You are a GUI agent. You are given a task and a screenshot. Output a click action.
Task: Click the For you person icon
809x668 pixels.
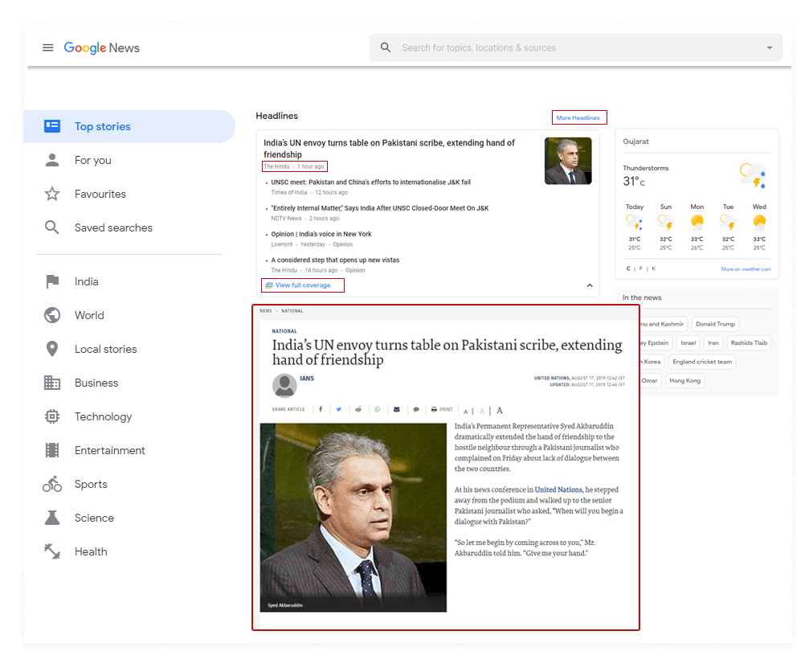[x=52, y=160]
